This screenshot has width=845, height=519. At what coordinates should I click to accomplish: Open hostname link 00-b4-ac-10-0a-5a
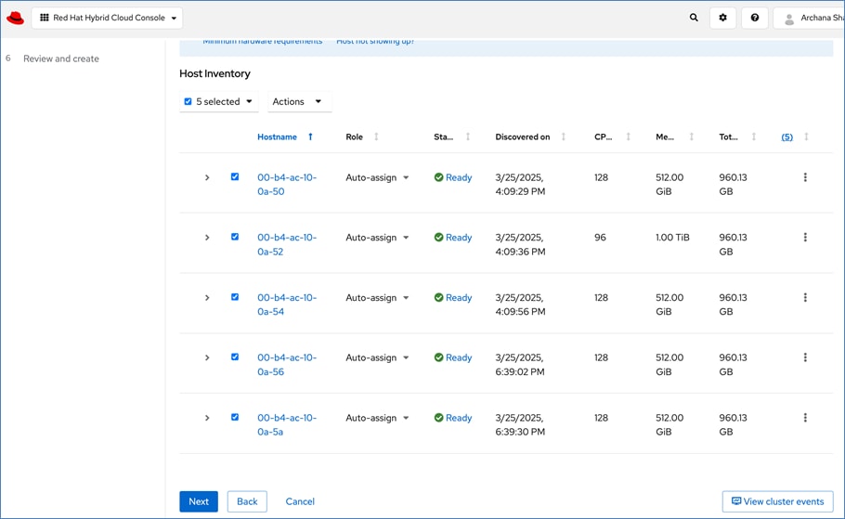[287, 424]
